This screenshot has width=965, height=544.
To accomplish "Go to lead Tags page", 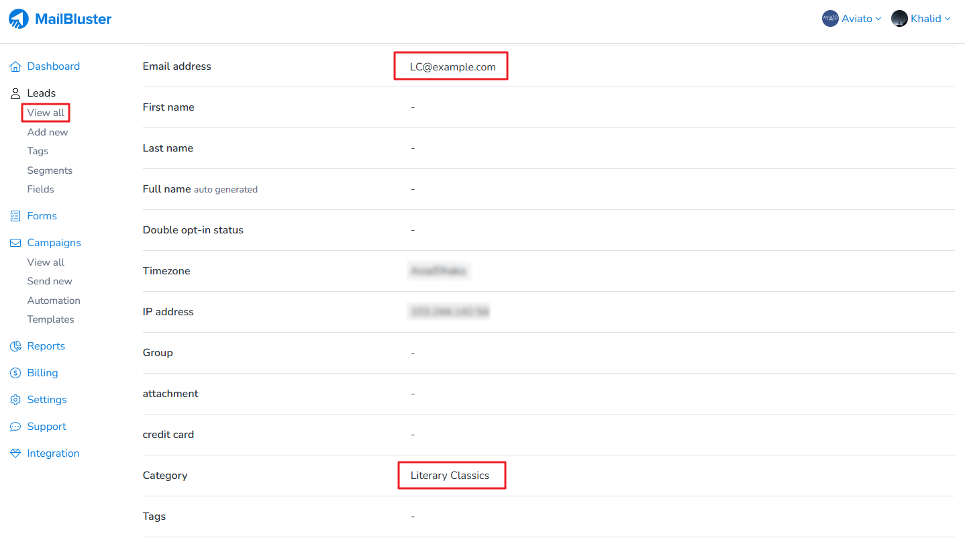I will click(38, 151).
